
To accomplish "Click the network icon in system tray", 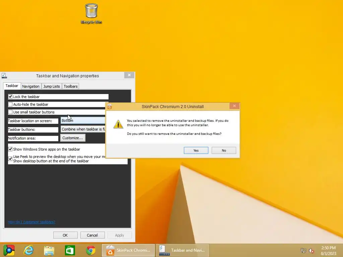I will [x=303, y=250].
